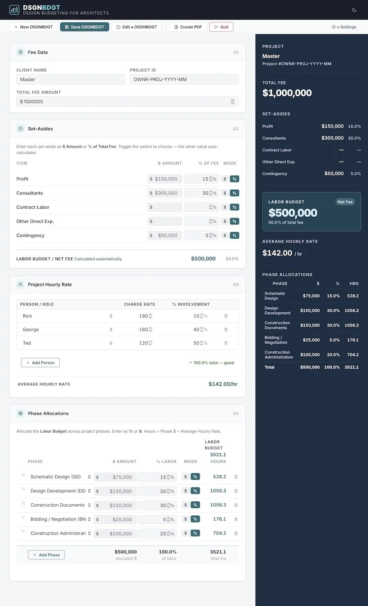Screen dimensions: 368x606
Task: Delete Rick using the trash icon
Action: [x=226, y=315]
